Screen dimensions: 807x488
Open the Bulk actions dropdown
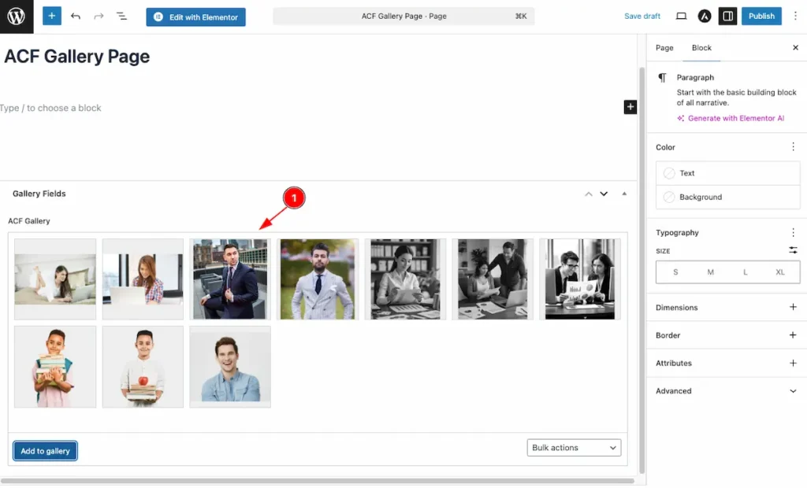[574, 448]
